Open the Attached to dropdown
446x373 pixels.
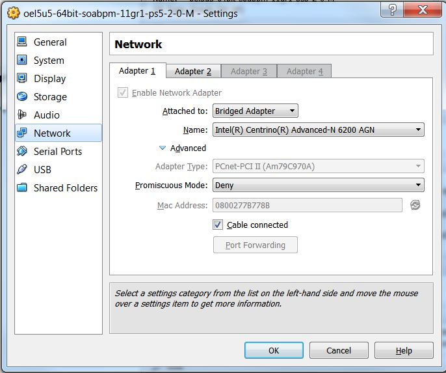[x=255, y=111]
